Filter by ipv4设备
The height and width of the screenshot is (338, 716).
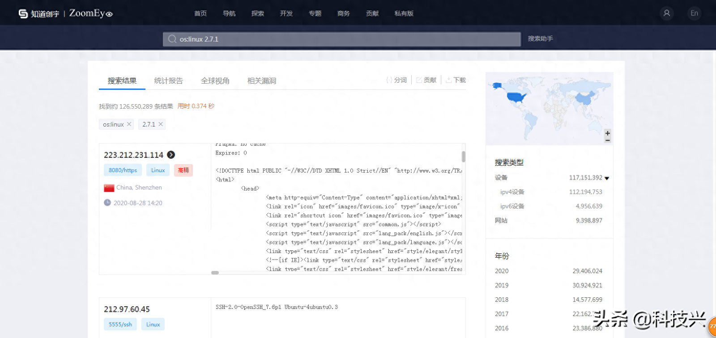(x=512, y=192)
